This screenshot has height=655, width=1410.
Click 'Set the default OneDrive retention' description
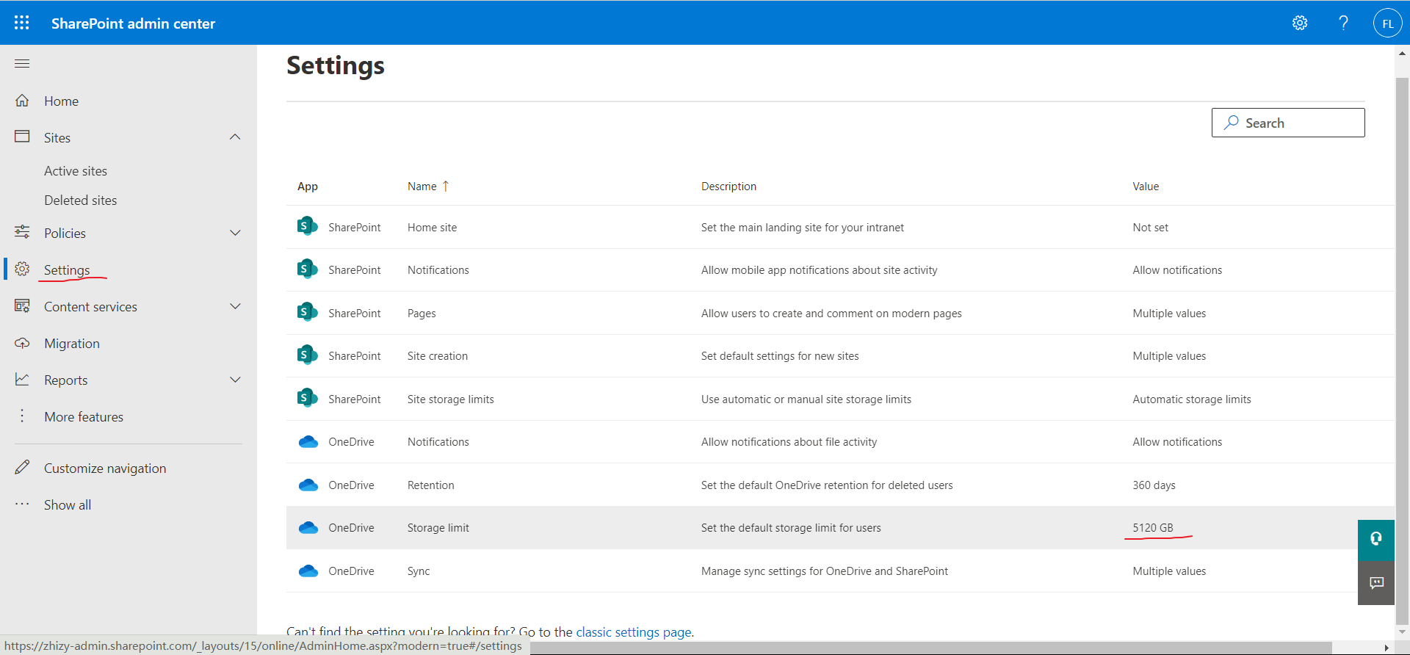click(x=827, y=485)
